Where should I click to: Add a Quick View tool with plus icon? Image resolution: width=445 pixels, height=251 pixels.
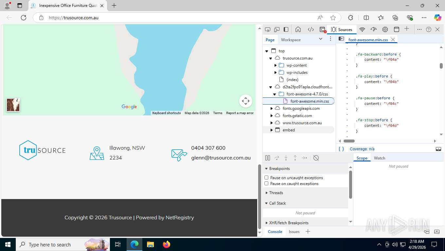(x=308, y=231)
